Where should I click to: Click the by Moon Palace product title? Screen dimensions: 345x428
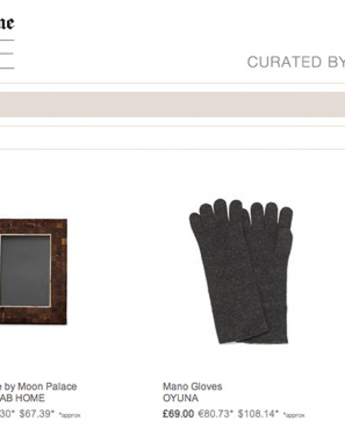point(38,387)
